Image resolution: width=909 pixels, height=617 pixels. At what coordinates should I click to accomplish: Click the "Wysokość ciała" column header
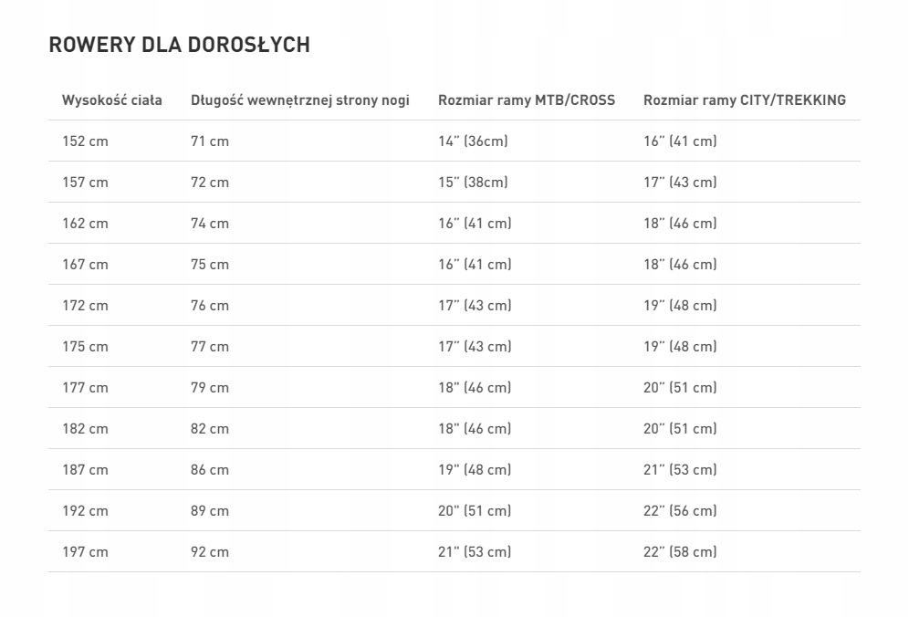pos(111,100)
